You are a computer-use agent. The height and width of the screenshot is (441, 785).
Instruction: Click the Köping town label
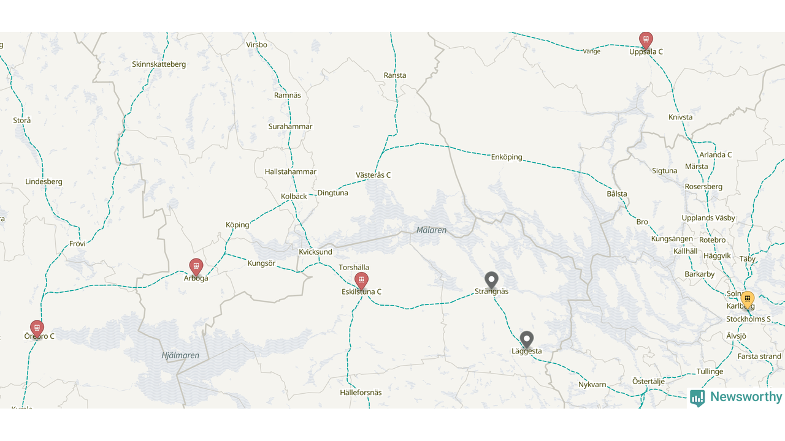237,225
